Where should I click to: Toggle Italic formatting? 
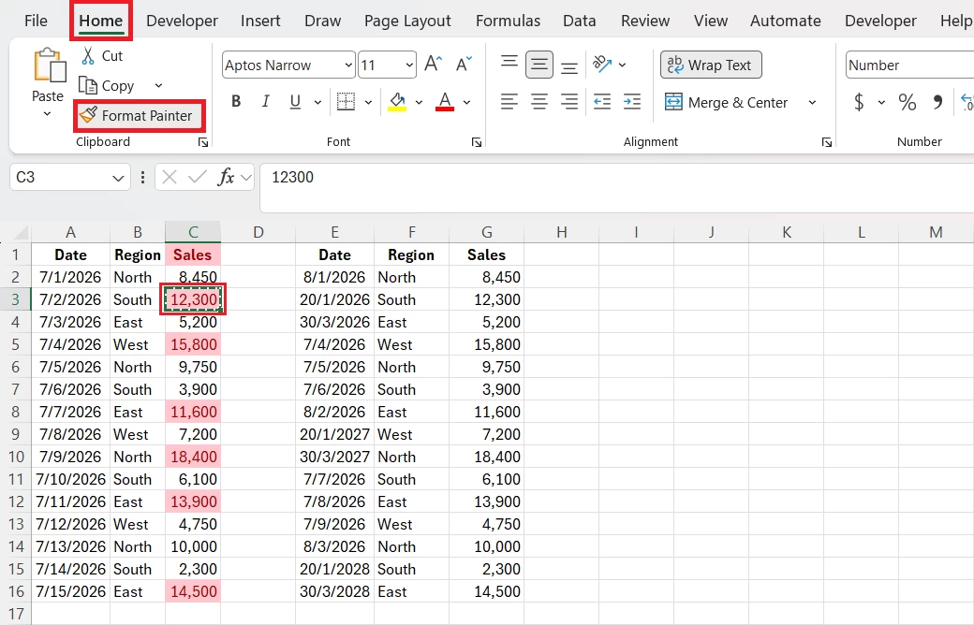[266, 101]
